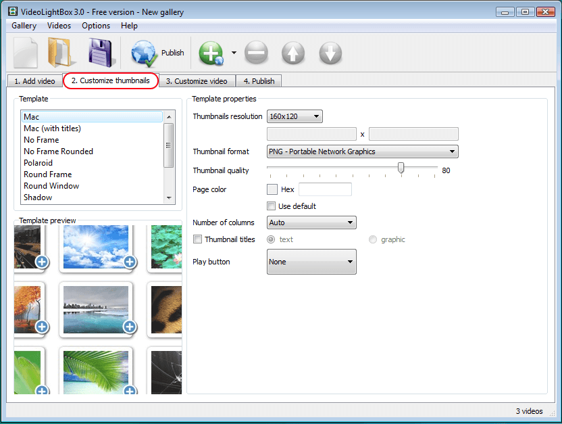Click the leopard fur preview thumbnail
Viewport: 562px width, 424px height.
(166, 310)
